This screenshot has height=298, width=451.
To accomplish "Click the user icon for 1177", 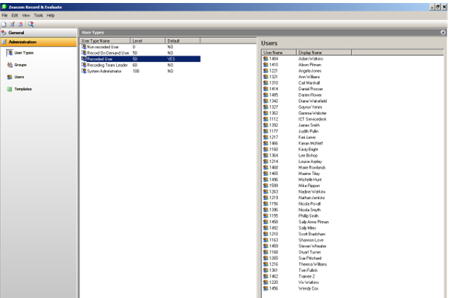I will (266, 131).
